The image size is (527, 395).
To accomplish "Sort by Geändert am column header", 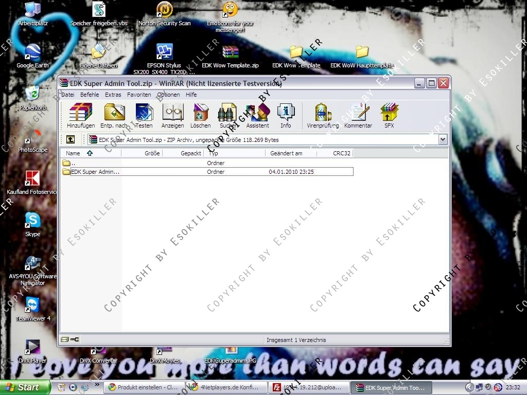I will [291, 153].
